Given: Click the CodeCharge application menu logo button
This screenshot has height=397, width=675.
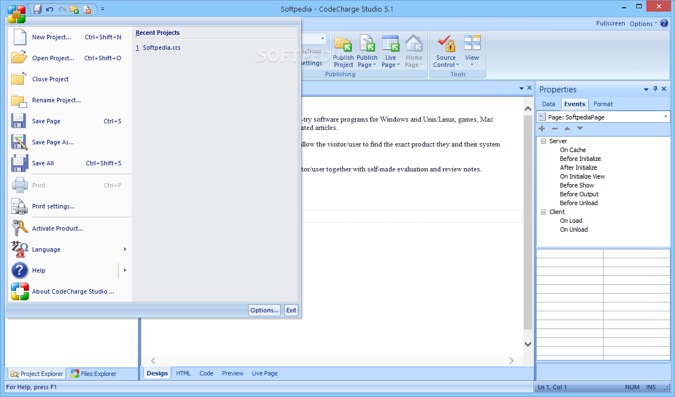Looking at the screenshot, I should click(x=17, y=13).
